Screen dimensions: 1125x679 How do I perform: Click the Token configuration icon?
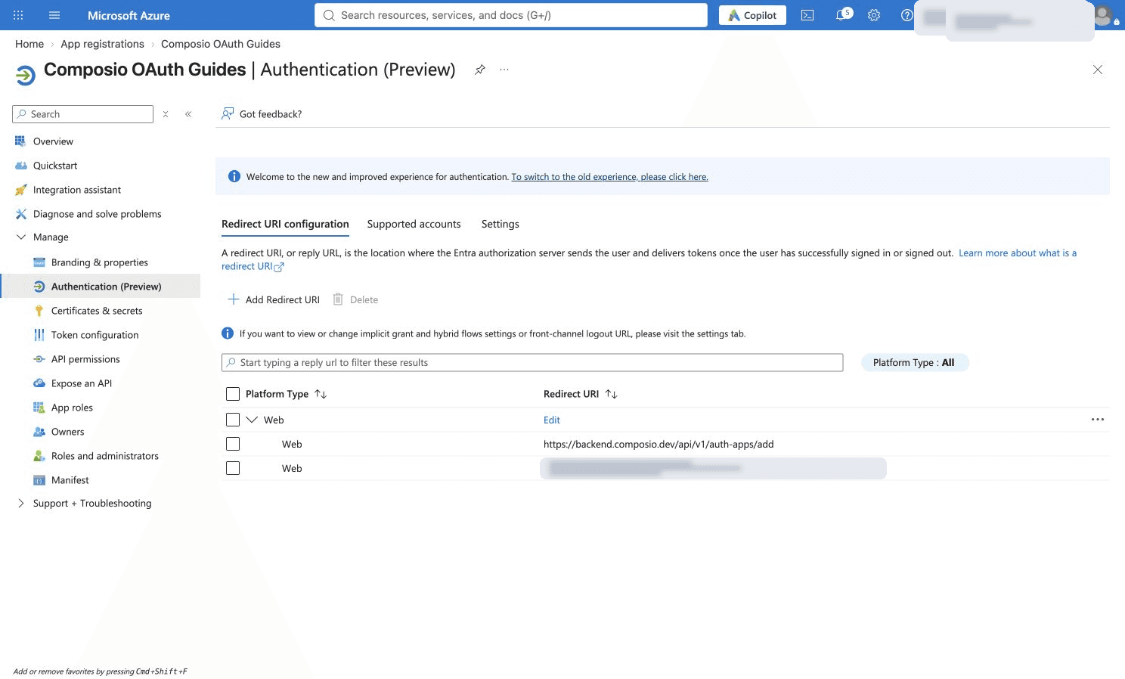point(39,335)
